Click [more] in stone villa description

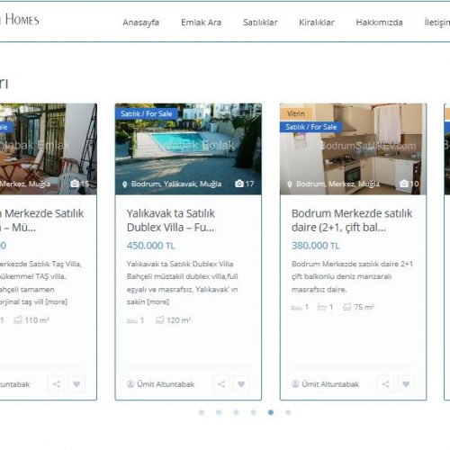click(x=57, y=301)
